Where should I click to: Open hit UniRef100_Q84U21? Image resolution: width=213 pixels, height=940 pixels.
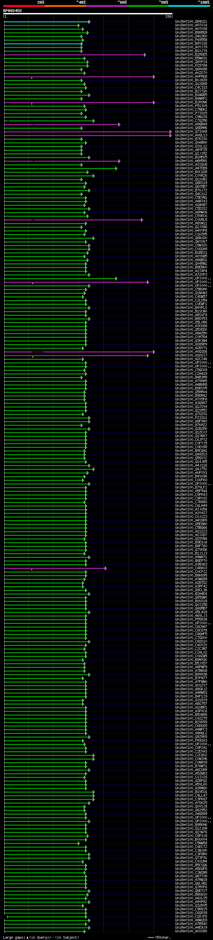(191, 22)
